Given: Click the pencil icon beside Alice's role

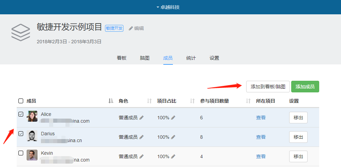Looking at the screenshot, I should click(x=142, y=118).
